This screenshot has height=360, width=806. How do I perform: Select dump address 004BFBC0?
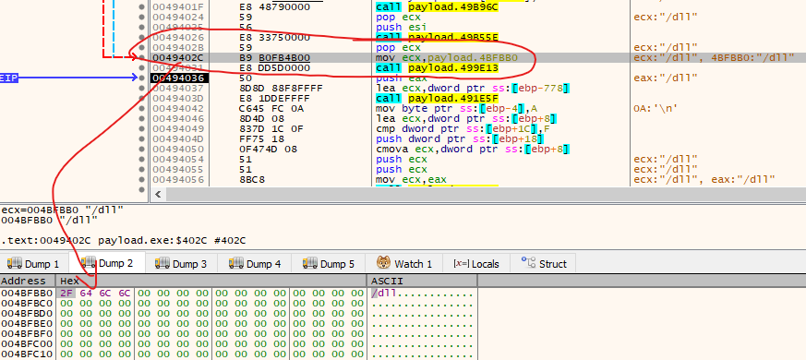tap(27, 303)
